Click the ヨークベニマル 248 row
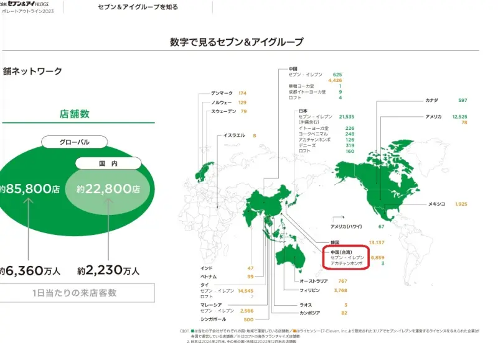Viewport: 498px width, 343px height. tap(326, 134)
